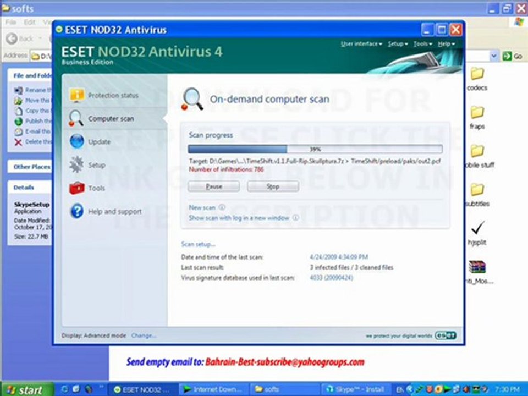The image size is (528, 396).
Task: Open the Tools dropdown menu in header
Action: click(422, 44)
